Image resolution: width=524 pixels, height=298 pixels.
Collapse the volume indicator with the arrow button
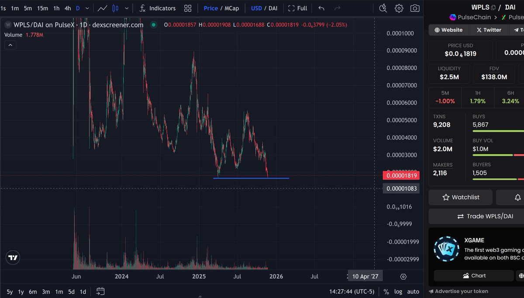(10, 45)
